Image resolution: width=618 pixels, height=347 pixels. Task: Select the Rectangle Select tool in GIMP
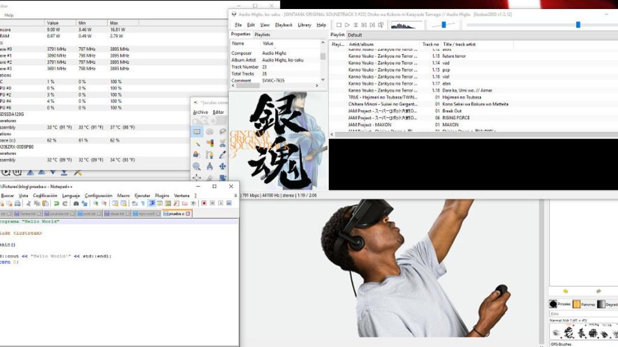coord(197,132)
